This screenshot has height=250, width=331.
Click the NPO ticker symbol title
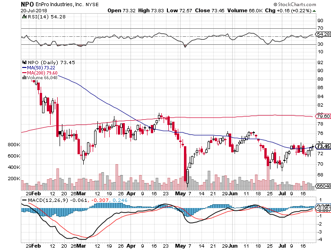click(x=26, y=4)
